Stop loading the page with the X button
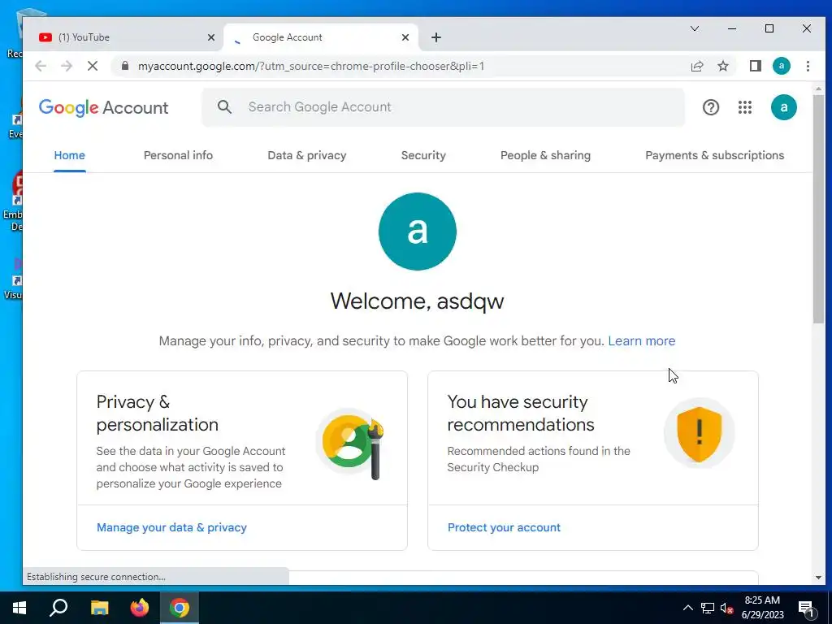The image size is (832, 624). coord(93,66)
